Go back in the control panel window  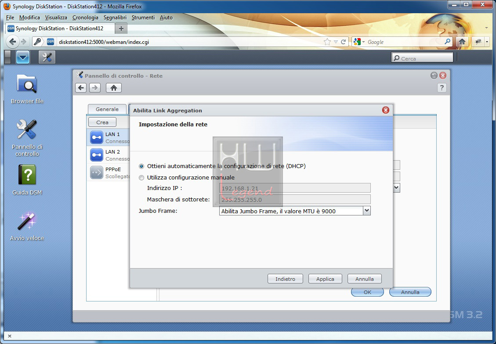pos(81,88)
